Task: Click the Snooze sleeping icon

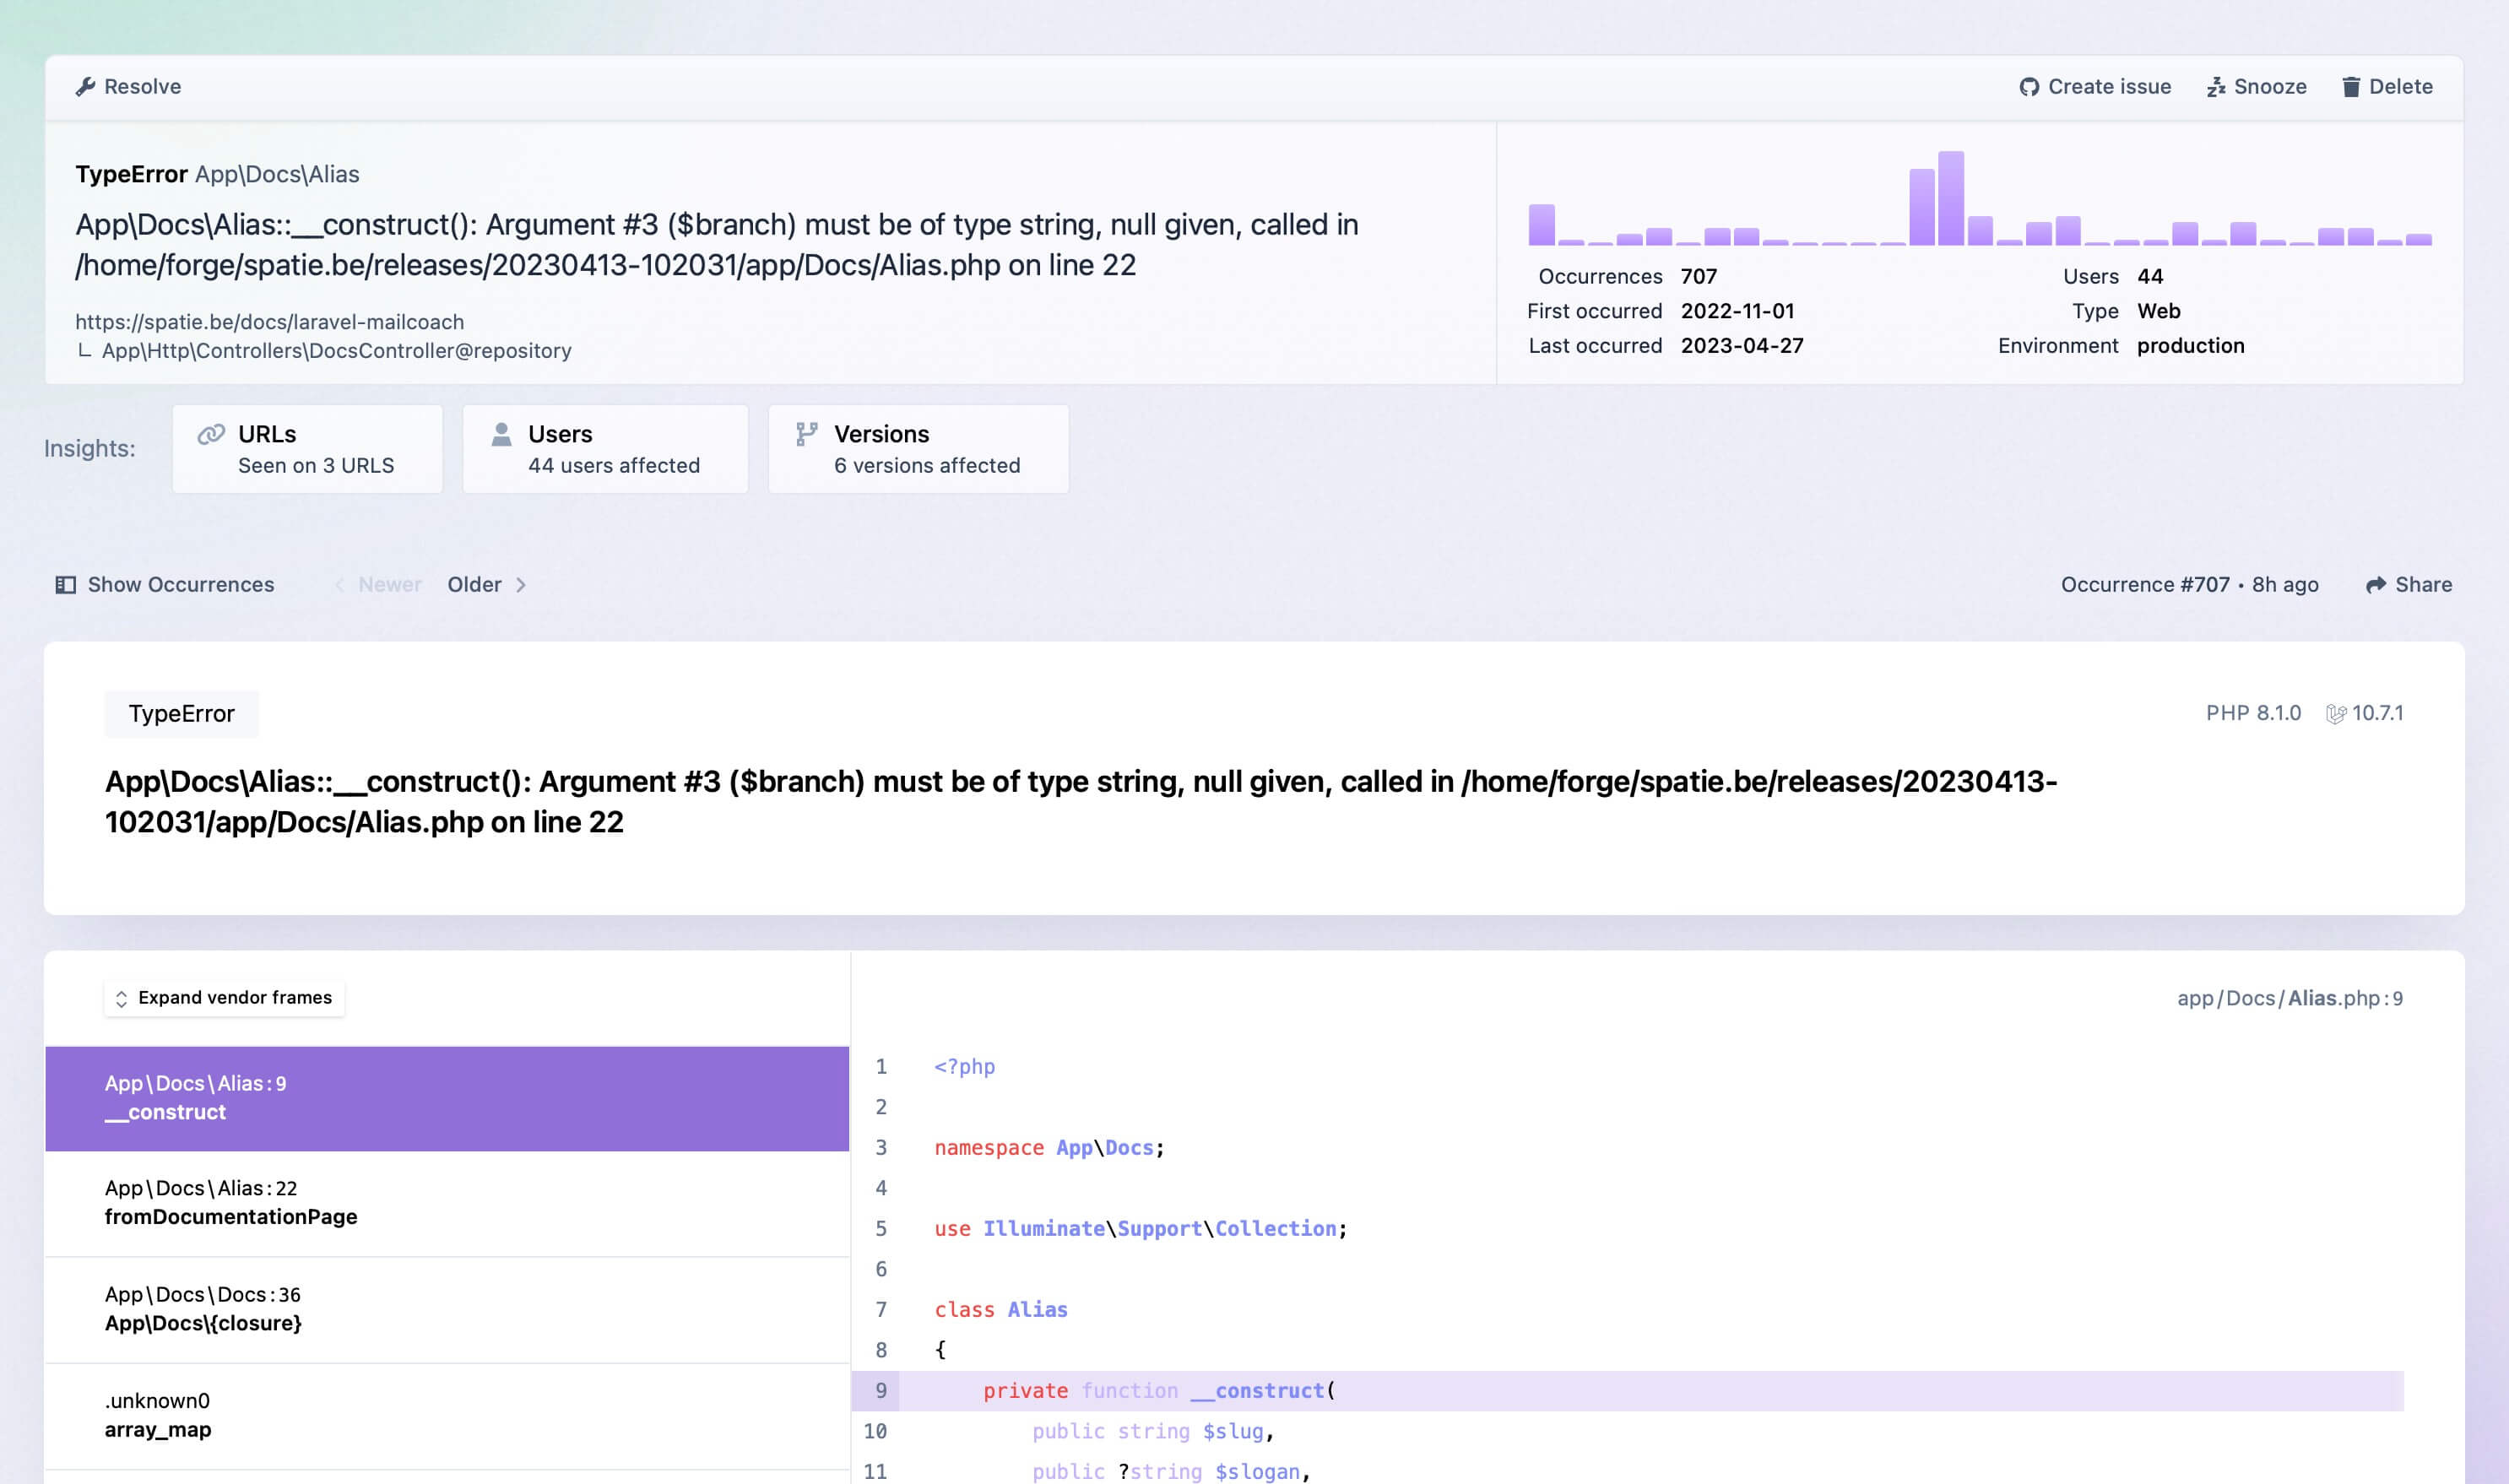Action: coord(2216,87)
